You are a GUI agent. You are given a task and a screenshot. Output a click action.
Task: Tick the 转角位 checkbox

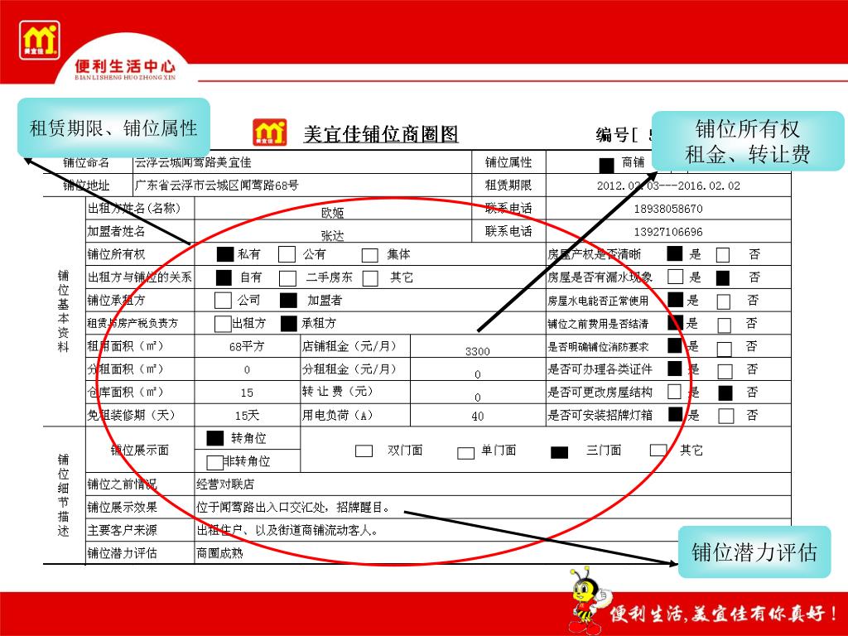(x=215, y=438)
